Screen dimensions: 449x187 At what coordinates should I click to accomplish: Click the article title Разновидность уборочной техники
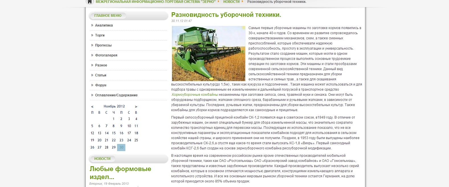point(226,15)
